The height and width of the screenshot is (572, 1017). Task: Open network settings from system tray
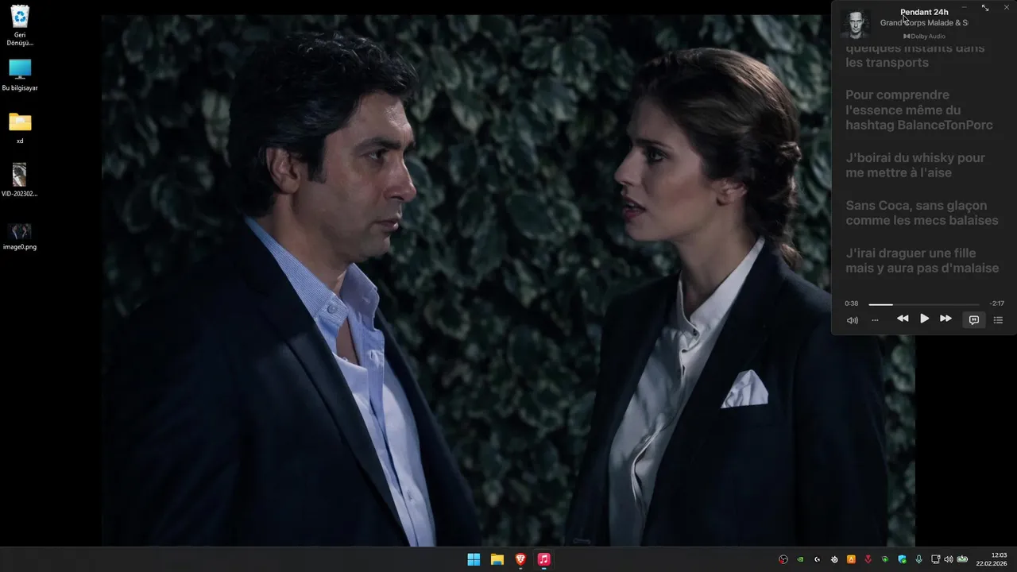[935, 559]
